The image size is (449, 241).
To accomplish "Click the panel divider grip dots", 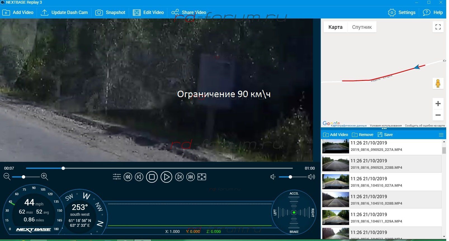I will click(384, 129).
